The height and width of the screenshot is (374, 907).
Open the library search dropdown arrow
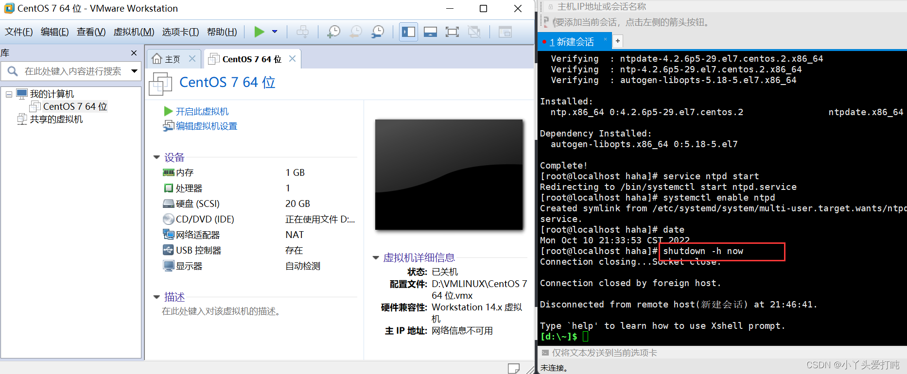[x=134, y=71]
